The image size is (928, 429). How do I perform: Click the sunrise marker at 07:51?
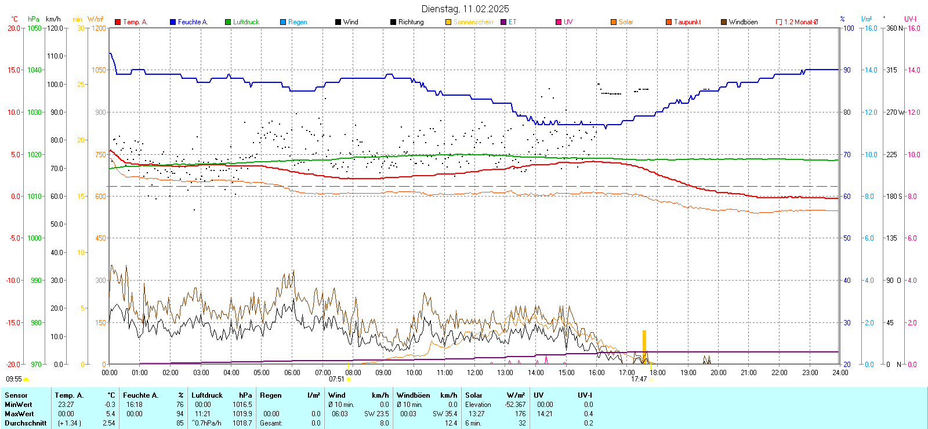click(348, 379)
